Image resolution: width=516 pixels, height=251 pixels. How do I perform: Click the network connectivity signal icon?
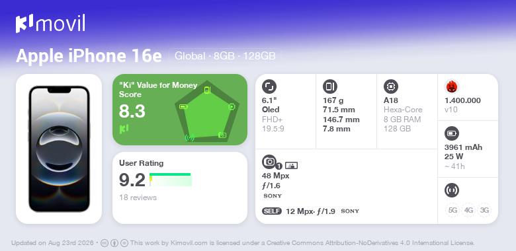[451, 190]
